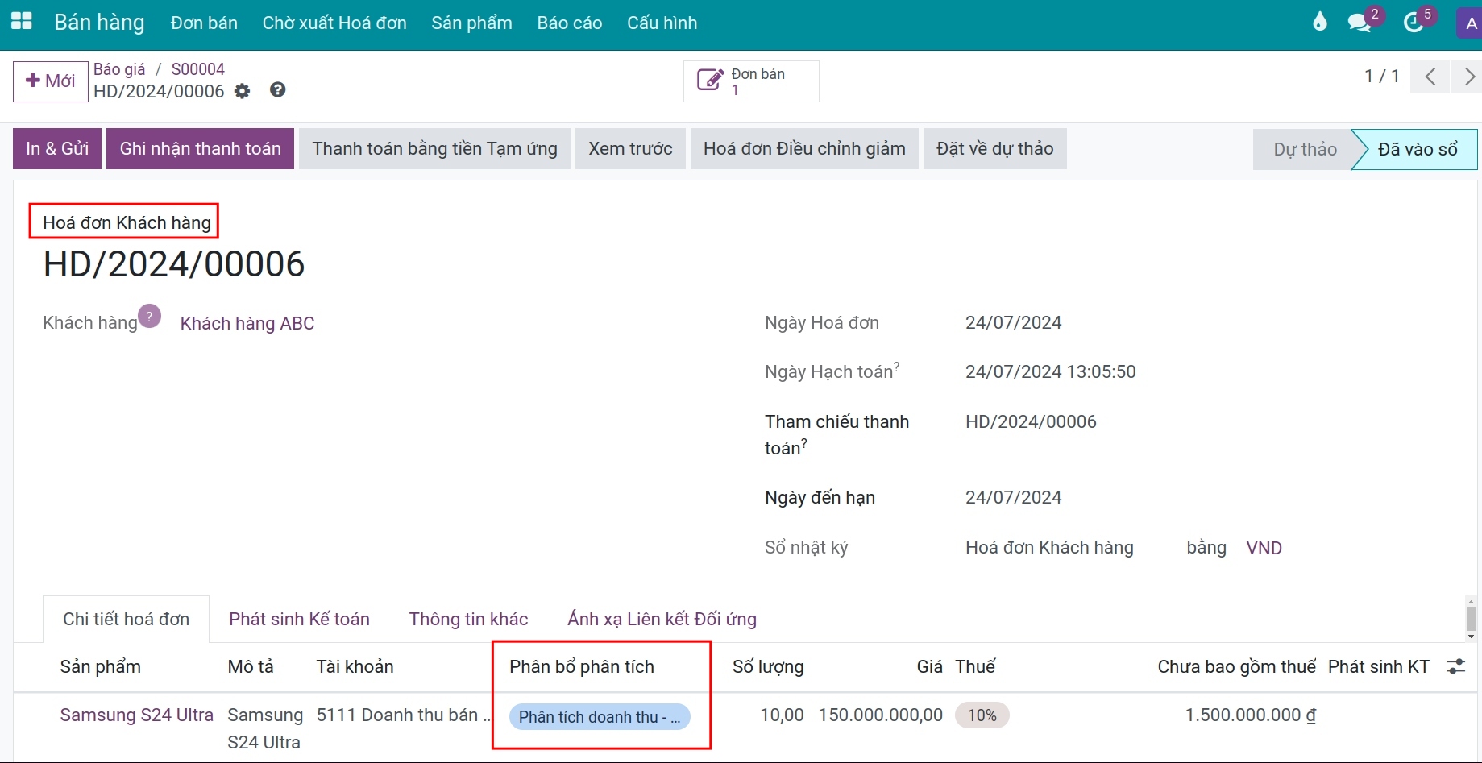This screenshot has height=763, width=1482.
Task: Select the Chi tiết hoá đơn tab
Action: coord(126,619)
